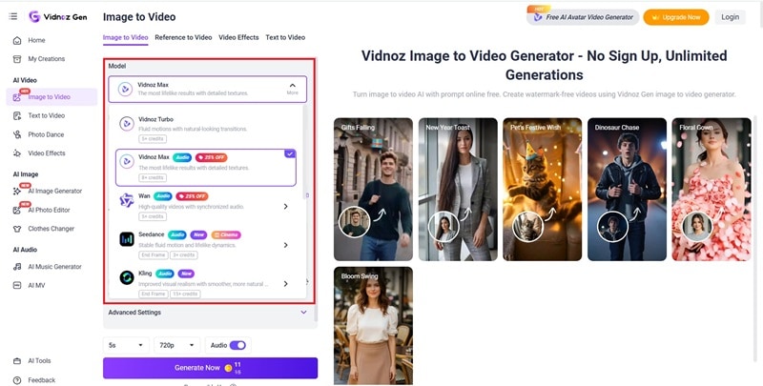Open the 5s duration dropdown
The width and height of the screenshot is (763, 386).
point(126,345)
